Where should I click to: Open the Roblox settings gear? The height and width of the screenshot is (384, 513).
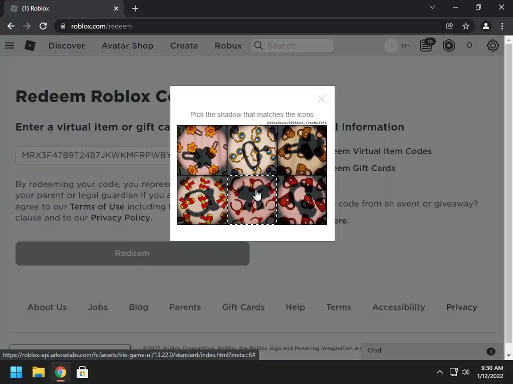(x=493, y=45)
